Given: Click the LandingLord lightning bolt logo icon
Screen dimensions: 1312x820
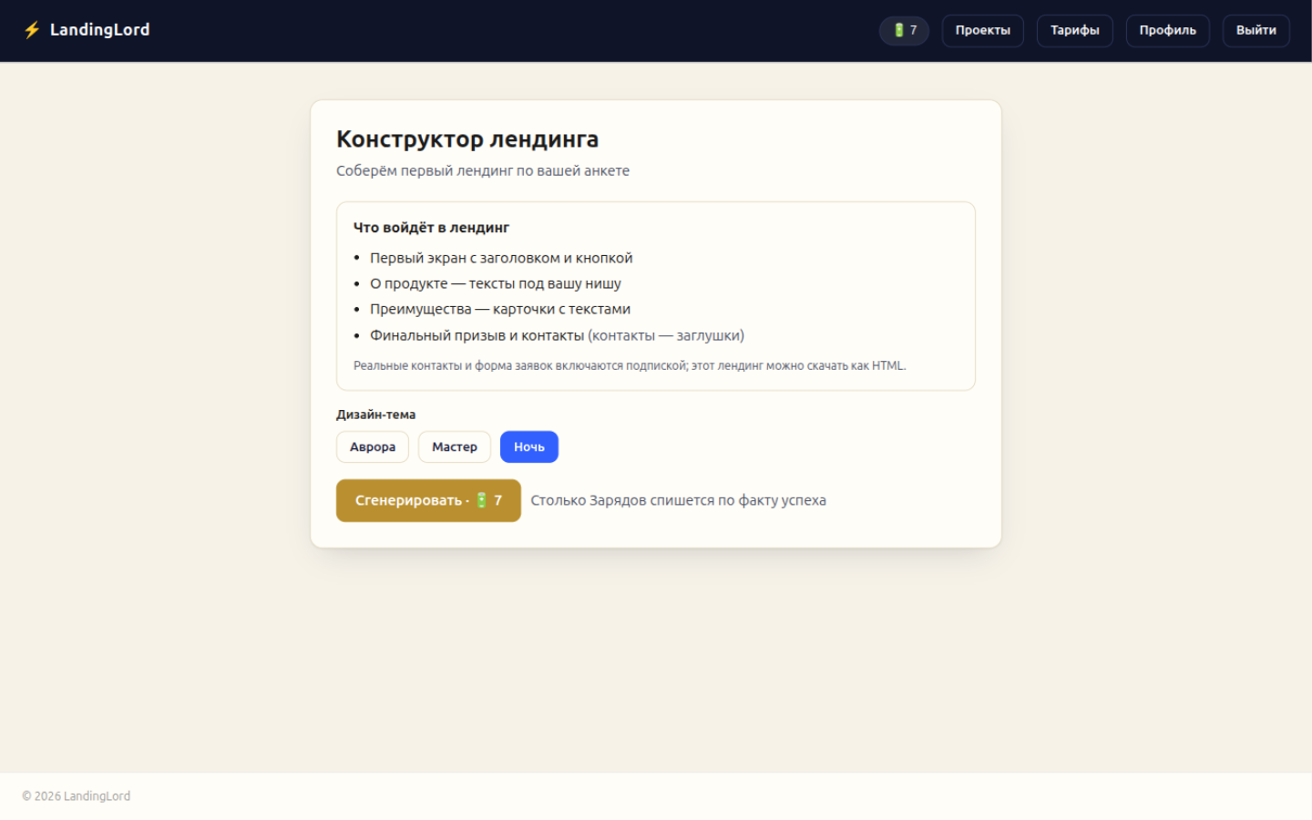Looking at the screenshot, I should [32, 30].
